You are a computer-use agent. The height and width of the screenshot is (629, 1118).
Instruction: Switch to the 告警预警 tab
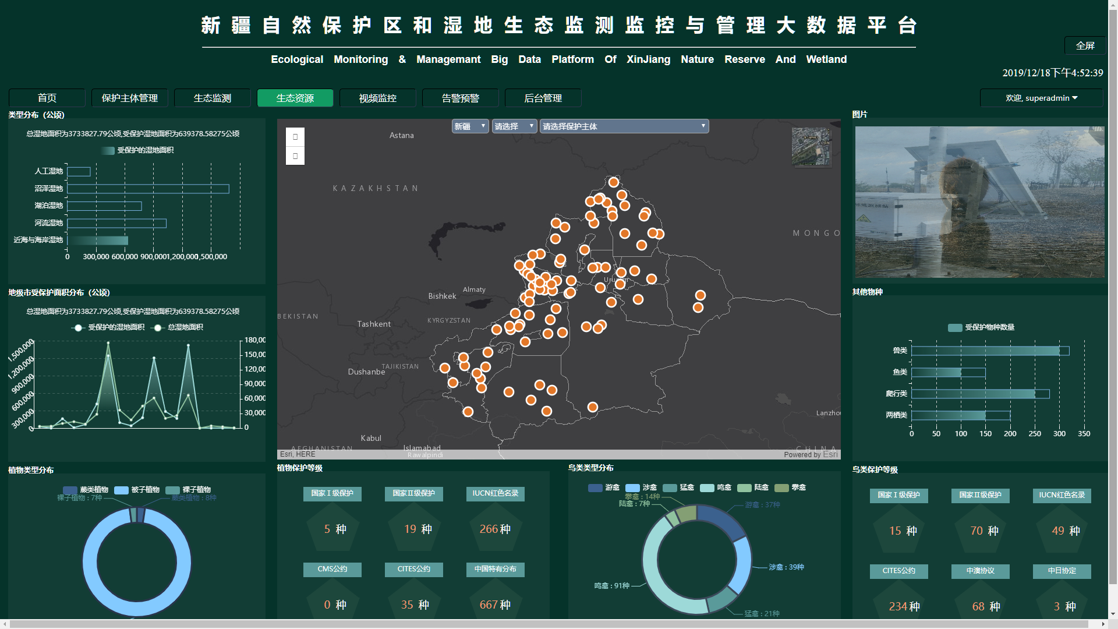(x=461, y=98)
